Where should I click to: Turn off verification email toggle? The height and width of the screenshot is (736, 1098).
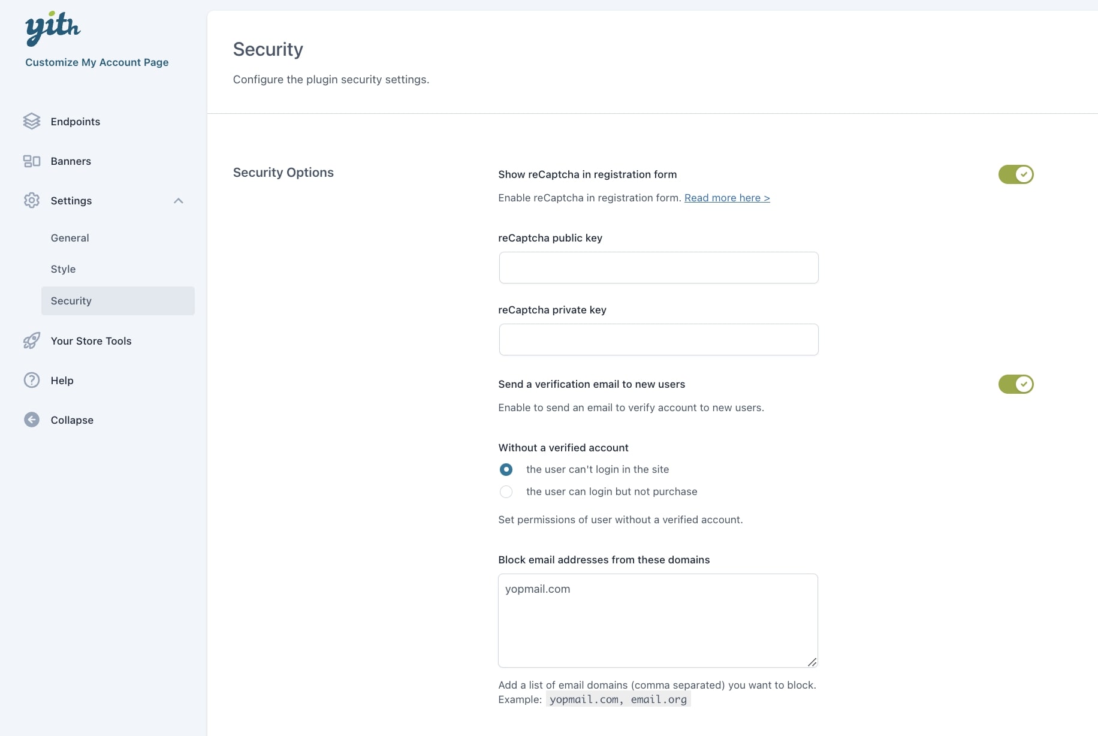click(x=1015, y=384)
